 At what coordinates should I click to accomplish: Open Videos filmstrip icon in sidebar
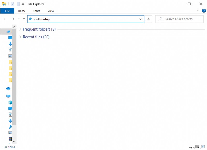10,139
